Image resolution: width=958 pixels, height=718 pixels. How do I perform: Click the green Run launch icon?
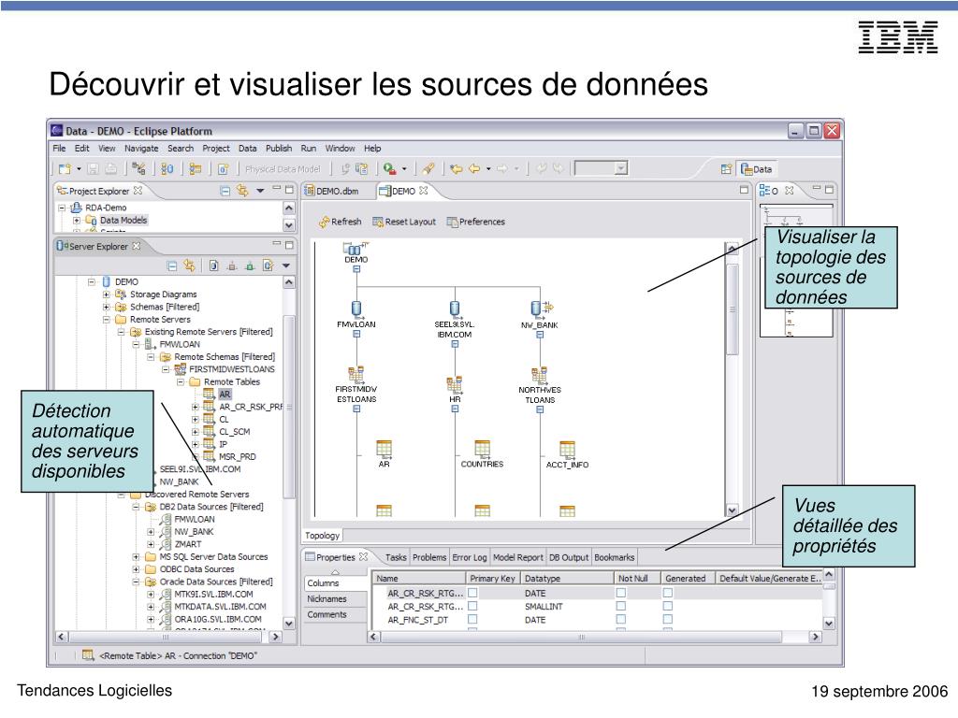coord(389,168)
